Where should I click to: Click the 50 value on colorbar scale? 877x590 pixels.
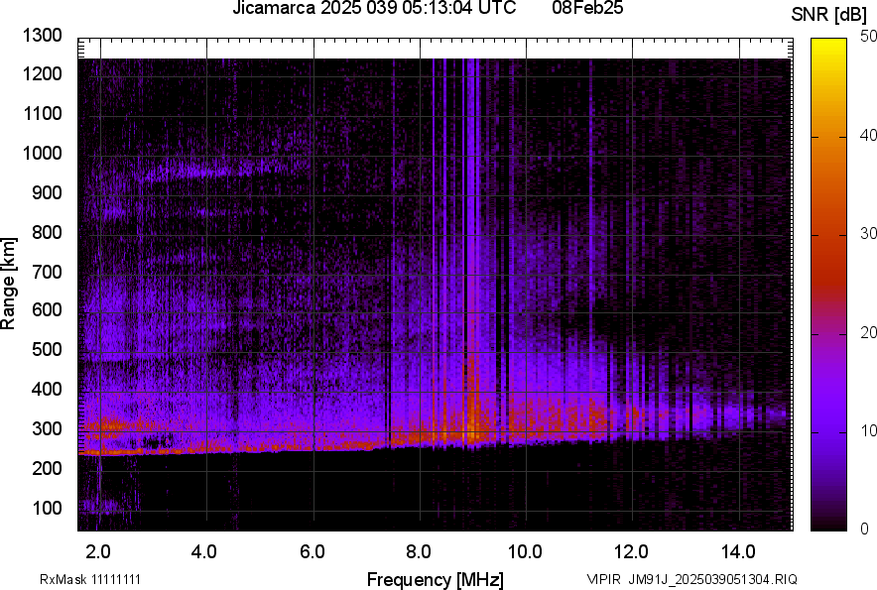870,37
